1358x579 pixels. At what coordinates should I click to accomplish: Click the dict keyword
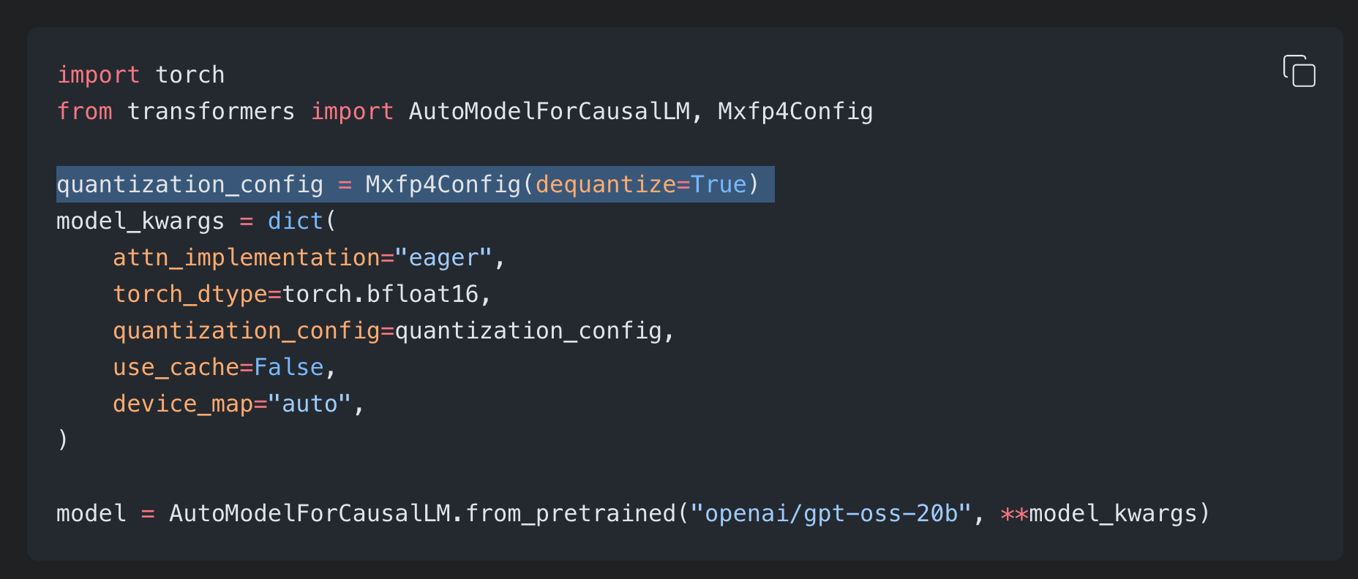click(x=296, y=221)
